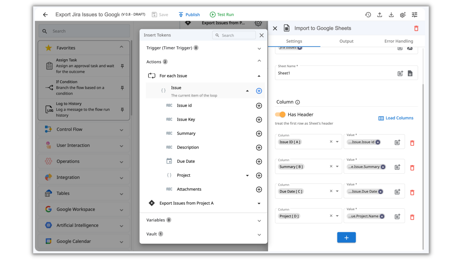Click the Test Run button
This screenshot has height=260, width=462.
click(222, 14)
